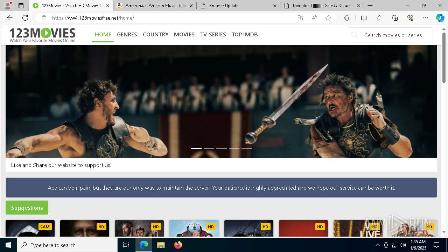Screen dimensions: 448x252
Task: Close the Download Safe & Secure tab
Action: pos(358,6)
